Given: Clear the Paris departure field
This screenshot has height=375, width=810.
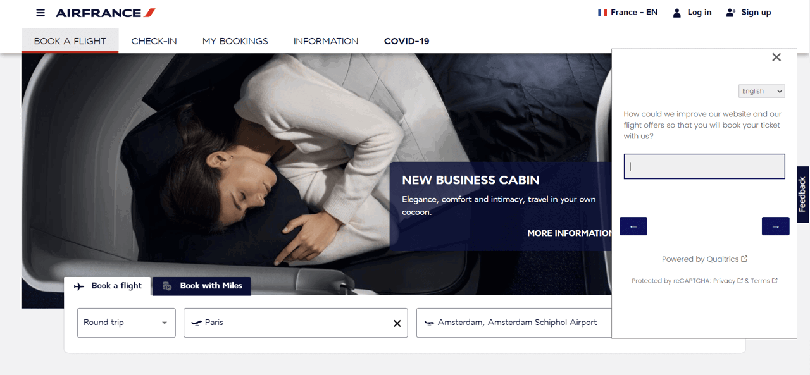Looking at the screenshot, I should 397,323.
